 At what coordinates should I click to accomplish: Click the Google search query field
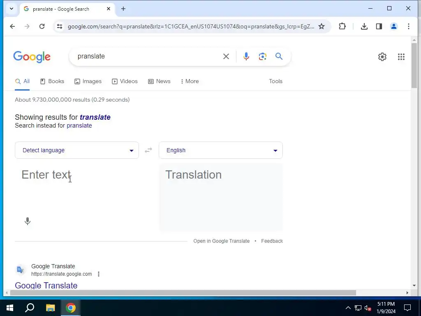148,56
